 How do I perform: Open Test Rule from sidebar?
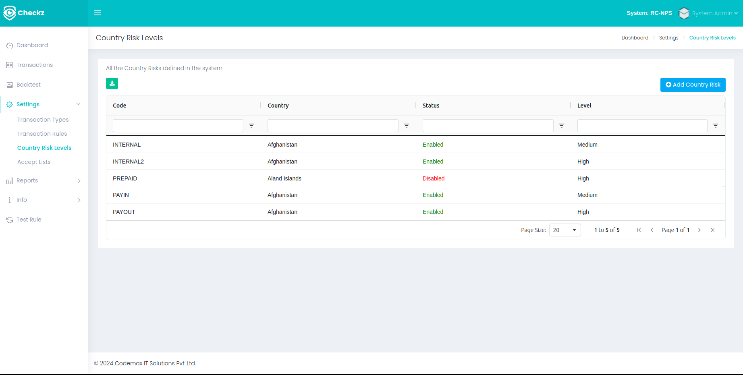29,220
